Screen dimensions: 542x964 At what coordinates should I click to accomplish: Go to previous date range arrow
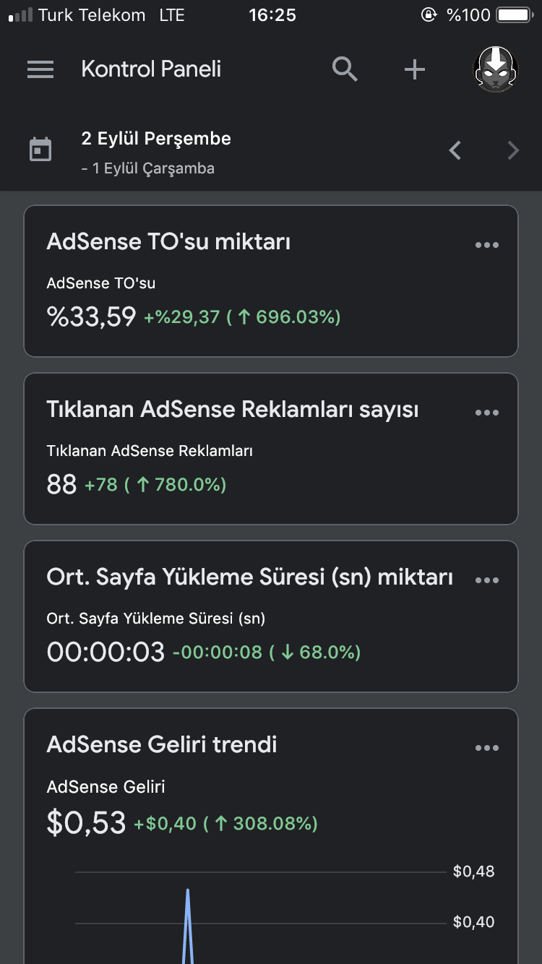[x=455, y=150]
